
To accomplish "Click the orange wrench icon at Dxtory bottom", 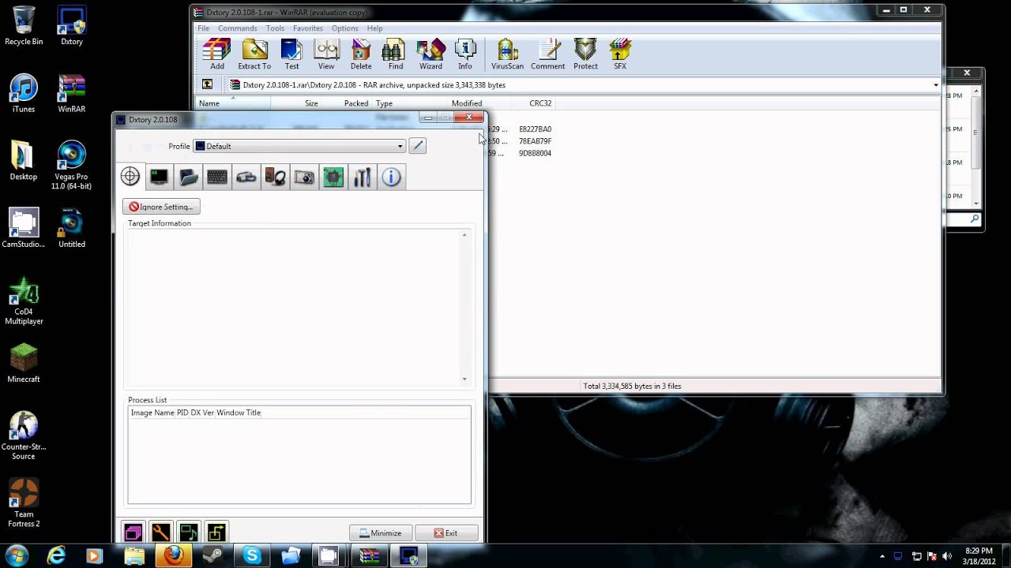I will [160, 532].
